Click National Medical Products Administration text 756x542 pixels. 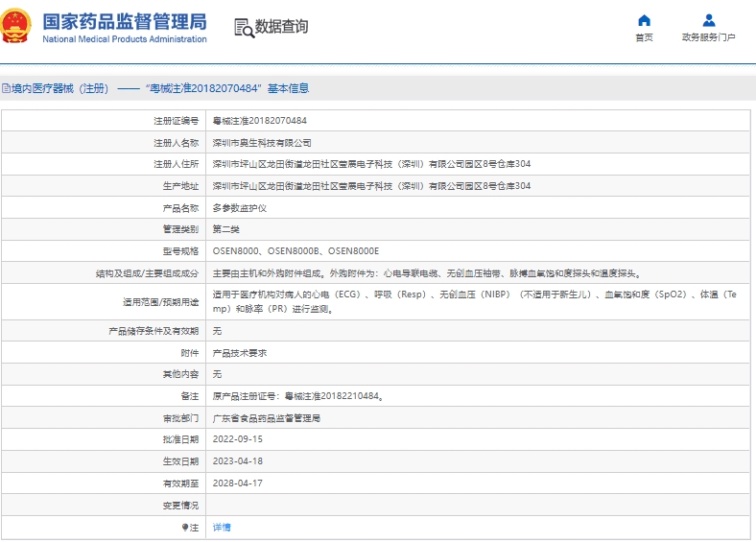125,39
